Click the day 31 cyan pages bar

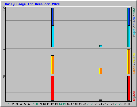point(129,36)
